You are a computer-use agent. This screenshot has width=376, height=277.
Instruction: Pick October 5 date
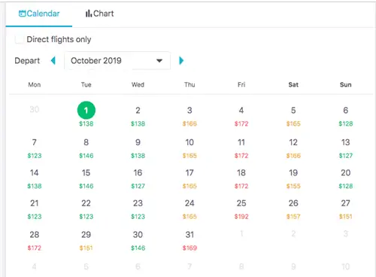(293, 116)
